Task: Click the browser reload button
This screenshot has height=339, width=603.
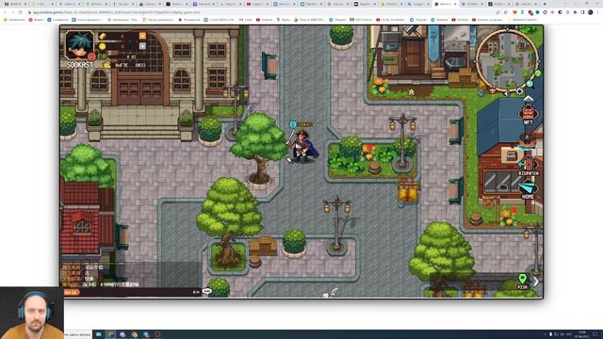Action: (20, 12)
